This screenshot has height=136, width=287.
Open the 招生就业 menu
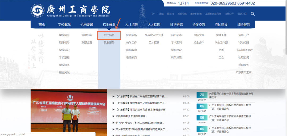point(109,25)
